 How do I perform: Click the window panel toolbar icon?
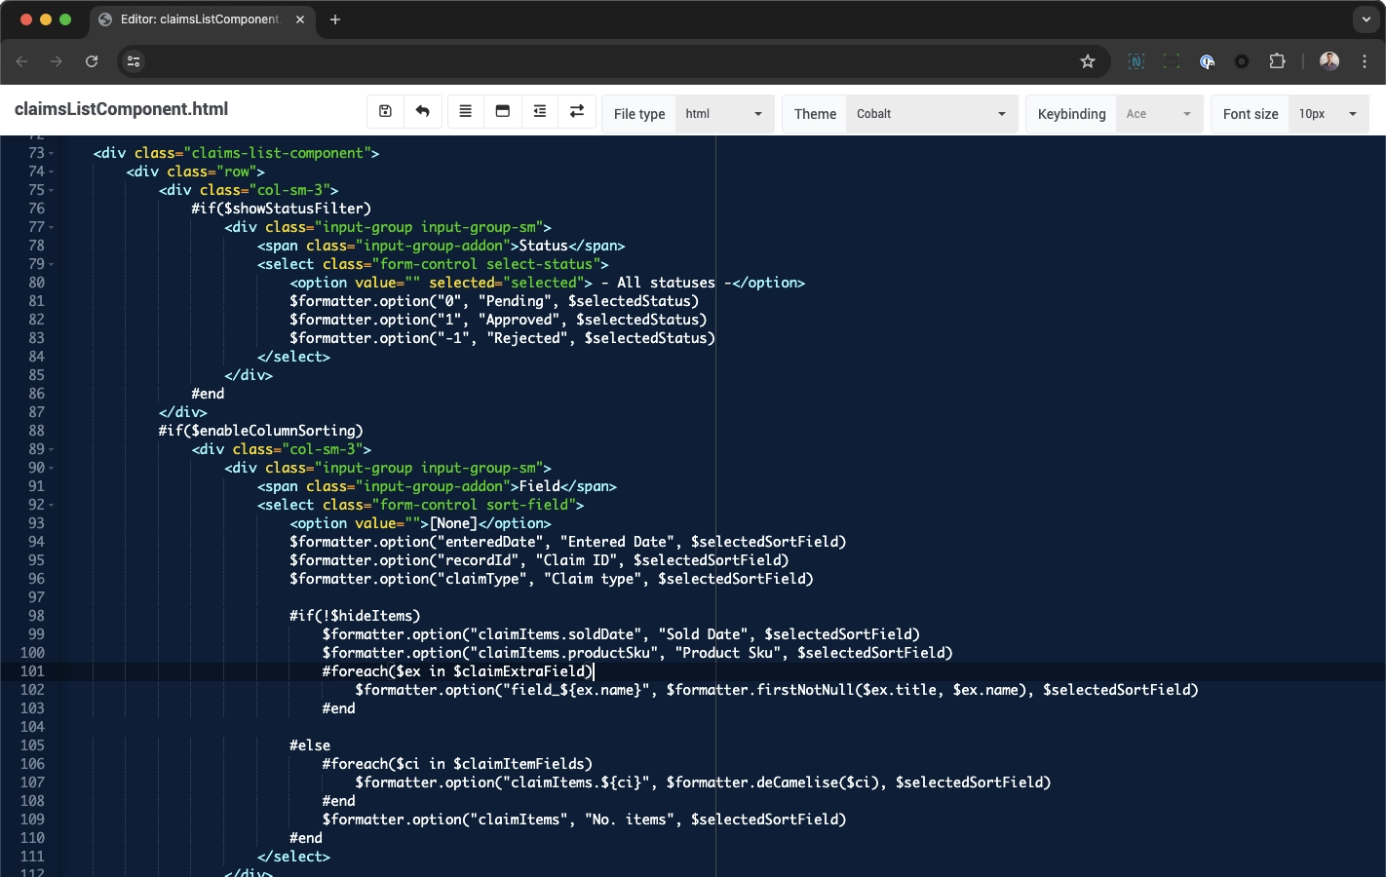pyautogui.click(x=502, y=112)
